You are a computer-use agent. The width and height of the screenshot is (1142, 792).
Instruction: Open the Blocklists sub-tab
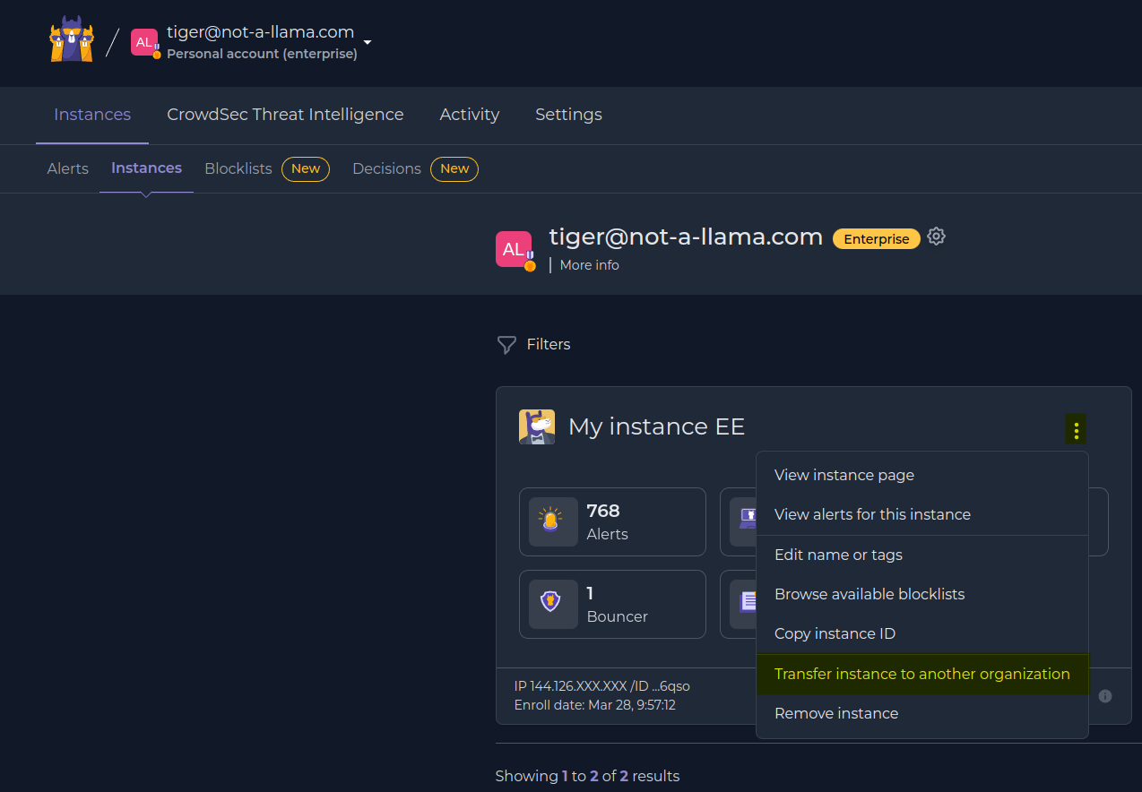click(238, 168)
